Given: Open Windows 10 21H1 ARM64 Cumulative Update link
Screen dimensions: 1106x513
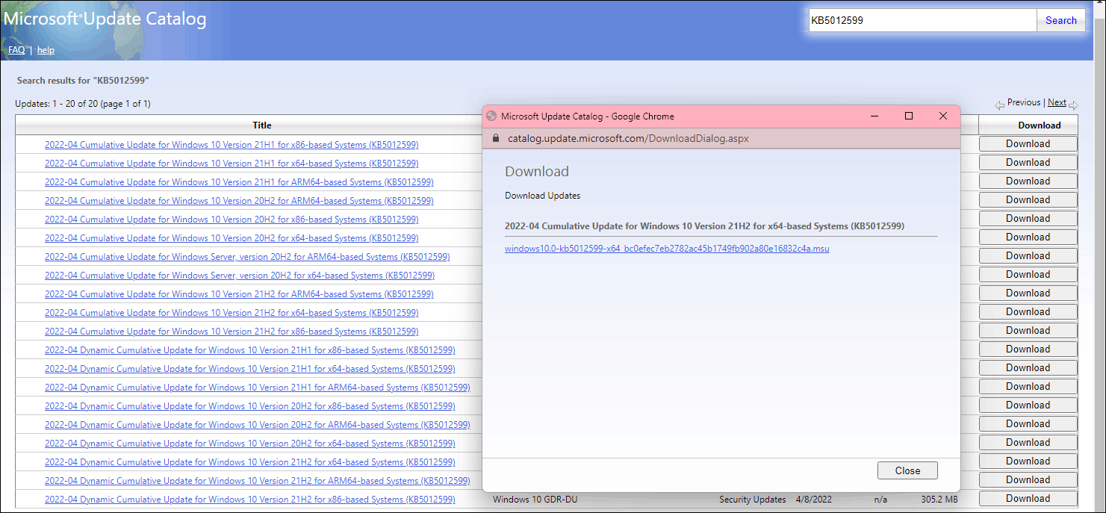Looking at the screenshot, I should pos(239,182).
